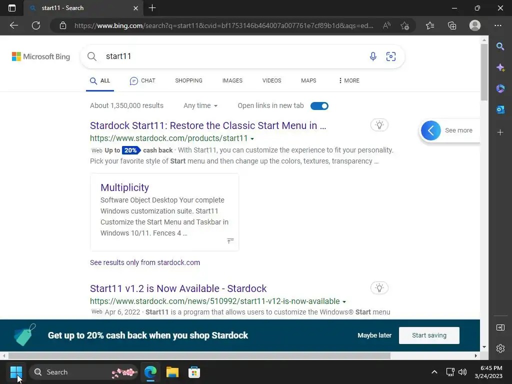Open the Multiplicity link
The image size is (512, 384).
click(x=124, y=187)
